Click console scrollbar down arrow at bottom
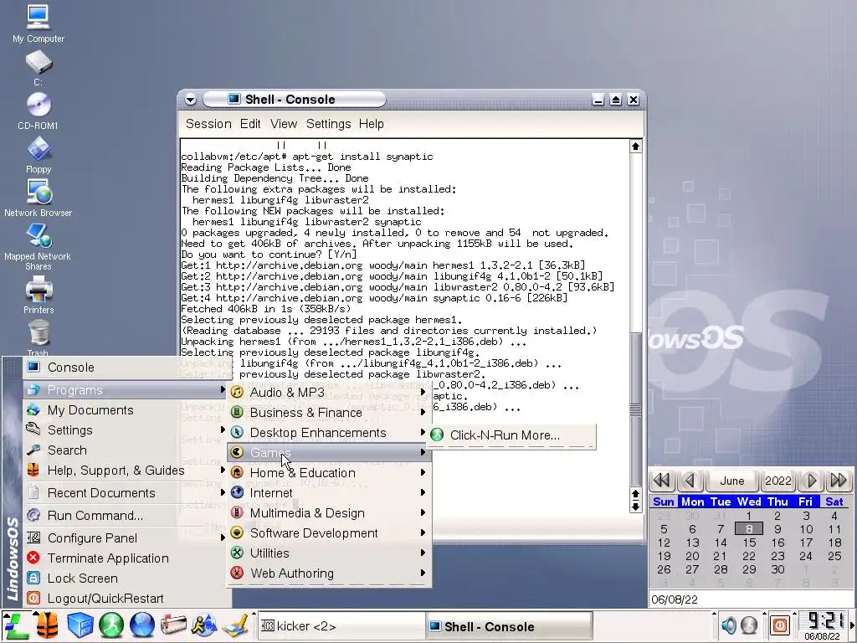Screen dimensions: 857x643 pos(635,507)
